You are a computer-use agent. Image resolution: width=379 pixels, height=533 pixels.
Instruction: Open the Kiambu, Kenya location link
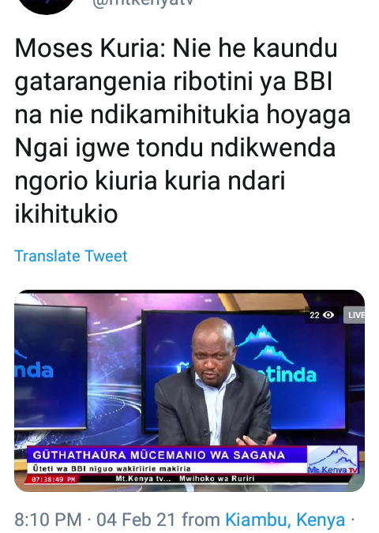(x=285, y=520)
